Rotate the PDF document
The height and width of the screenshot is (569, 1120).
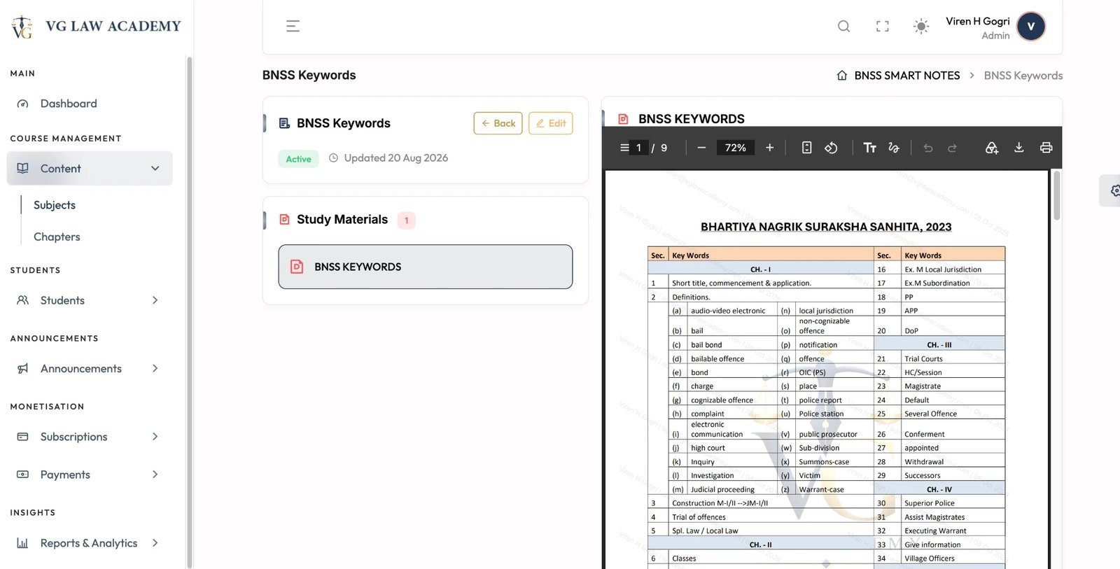(831, 148)
